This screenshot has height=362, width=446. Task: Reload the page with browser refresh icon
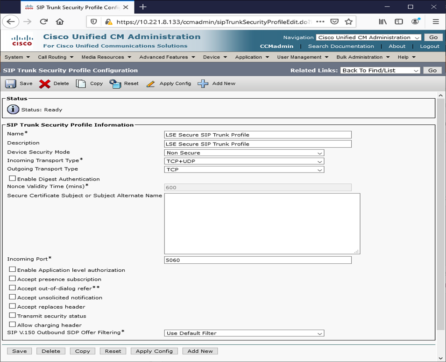click(x=43, y=22)
